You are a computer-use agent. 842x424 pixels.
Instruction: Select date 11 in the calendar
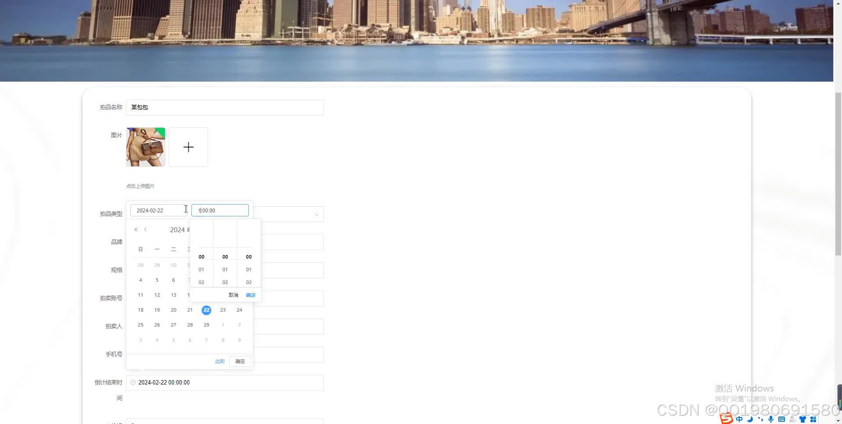tap(140, 295)
